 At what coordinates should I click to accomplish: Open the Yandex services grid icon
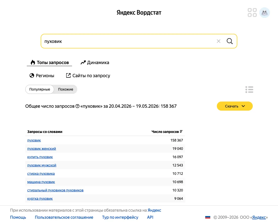pyautogui.click(x=252, y=13)
